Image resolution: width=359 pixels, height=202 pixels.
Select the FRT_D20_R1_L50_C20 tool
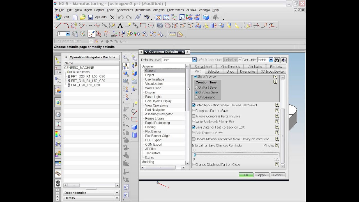coord(88,76)
